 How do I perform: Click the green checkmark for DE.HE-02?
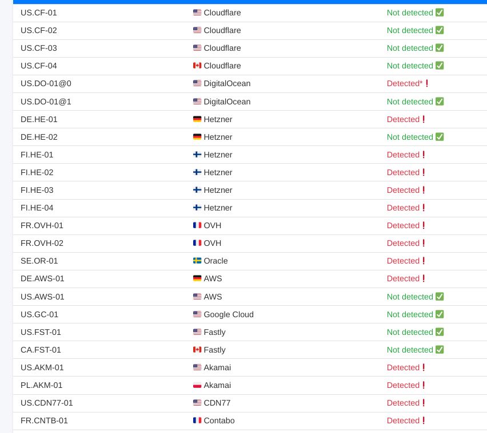[x=440, y=137]
